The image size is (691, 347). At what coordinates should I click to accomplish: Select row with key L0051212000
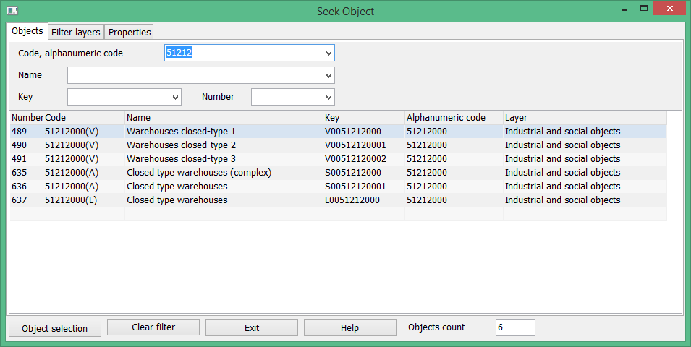click(352, 200)
